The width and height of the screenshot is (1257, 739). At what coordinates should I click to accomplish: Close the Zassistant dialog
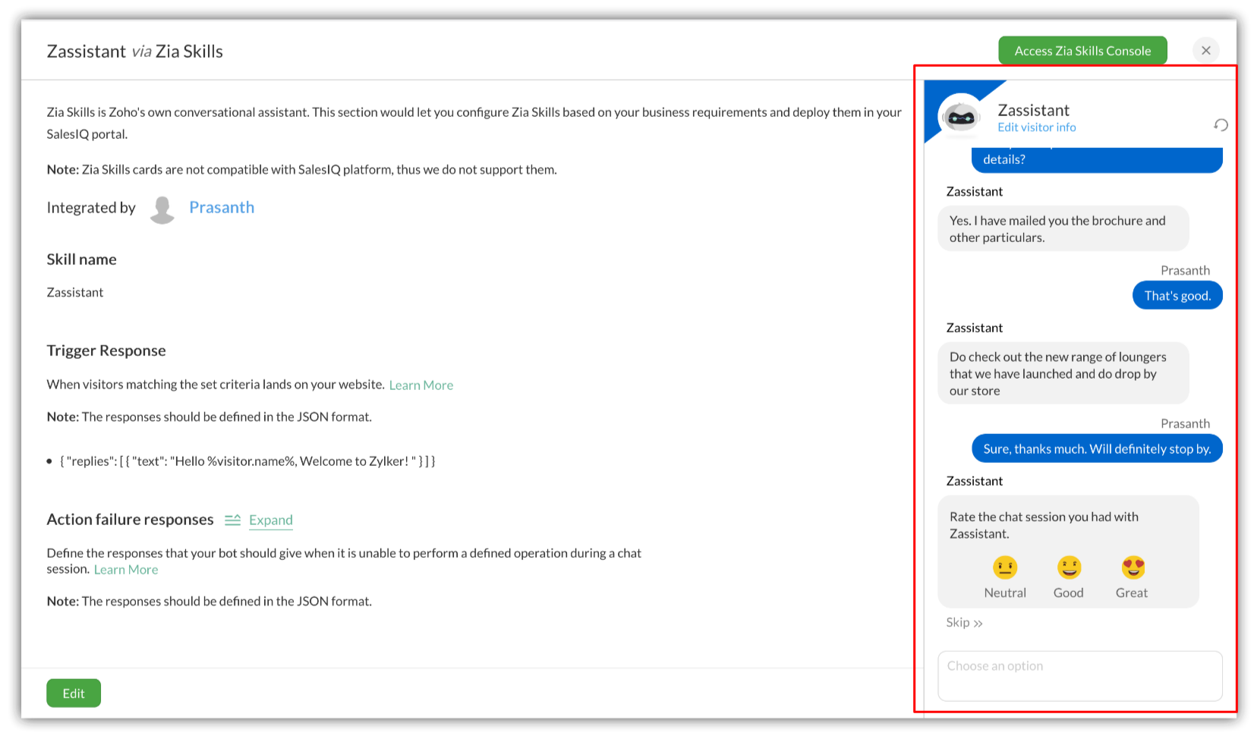[1206, 51]
